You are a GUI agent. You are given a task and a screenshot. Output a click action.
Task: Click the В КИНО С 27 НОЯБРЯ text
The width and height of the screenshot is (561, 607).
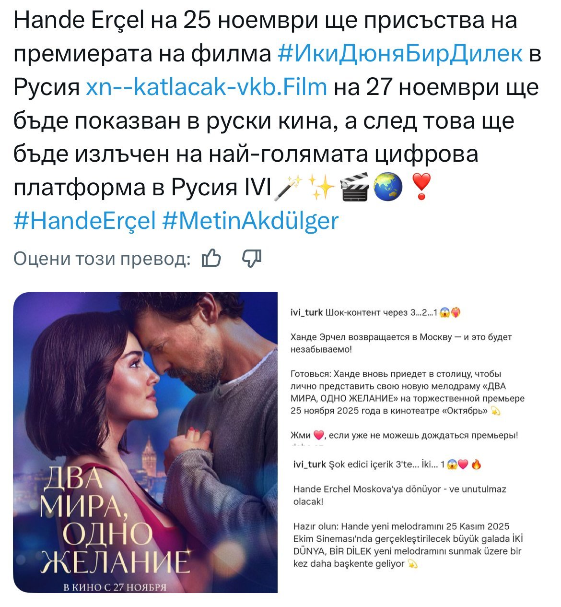[x=116, y=587]
